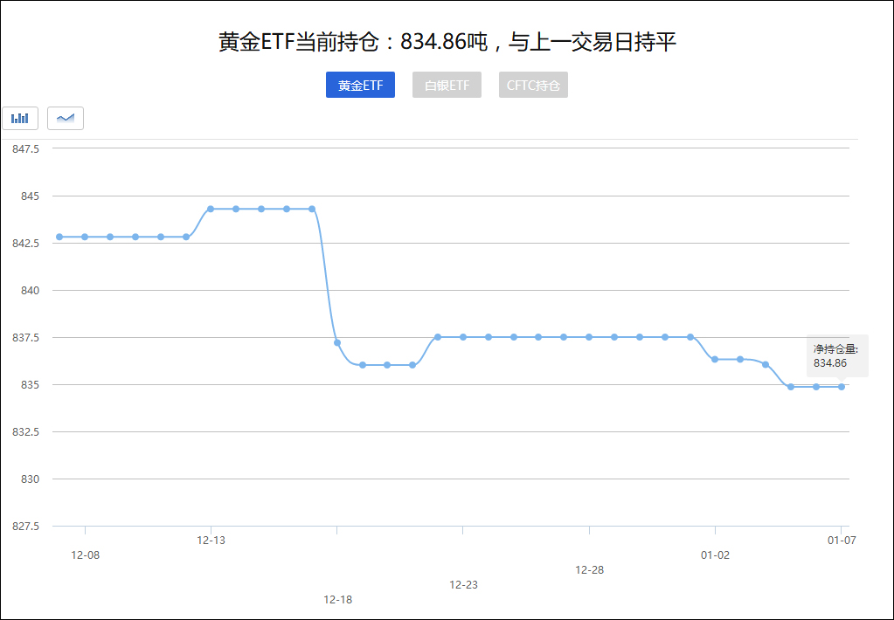Click the 832.5 y-axis label

tap(25, 432)
